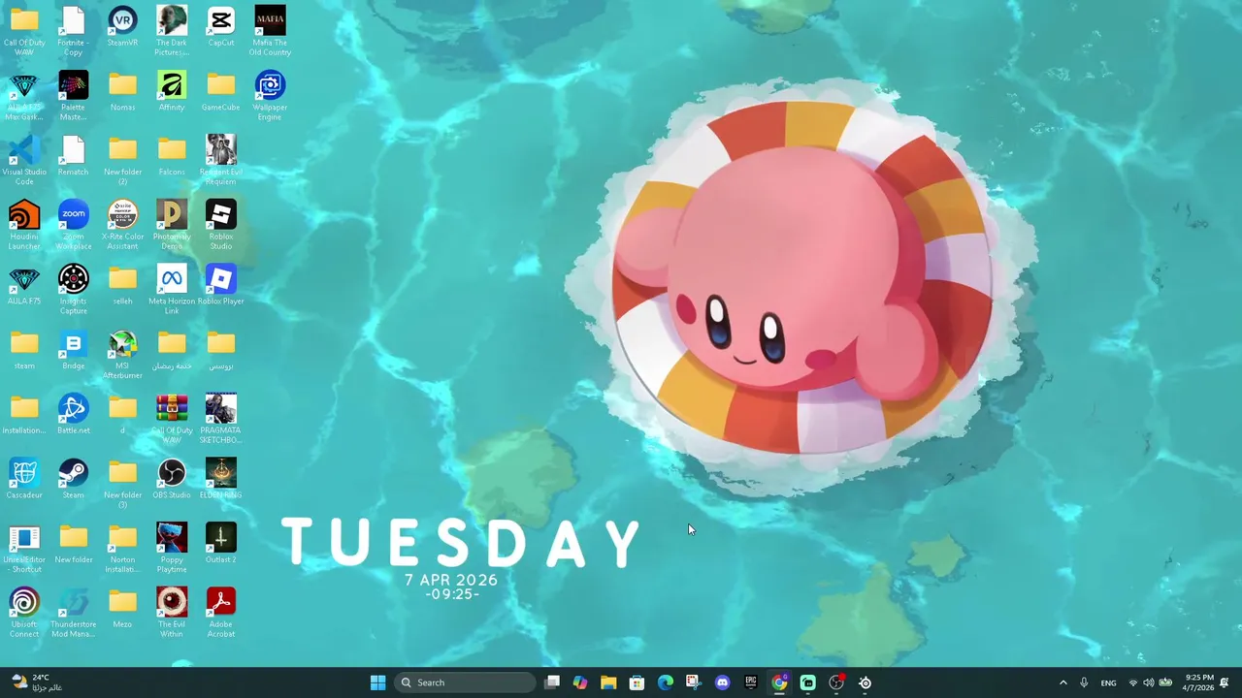Image resolution: width=1242 pixels, height=698 pixels.
Task: Launch Microsoft Edge from the taskbar
Action: 665,682
